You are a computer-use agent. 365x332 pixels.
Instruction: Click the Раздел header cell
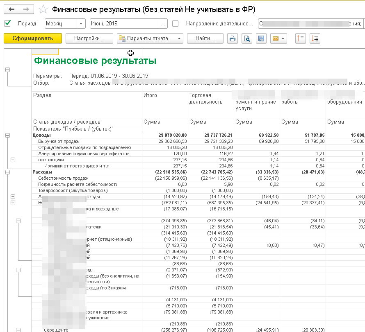pos(42,95)
